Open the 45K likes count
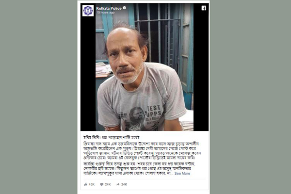 (92, 184)
